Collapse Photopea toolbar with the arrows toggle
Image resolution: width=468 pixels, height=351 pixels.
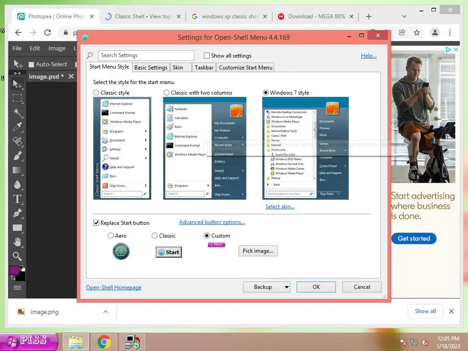click(17, 74)
